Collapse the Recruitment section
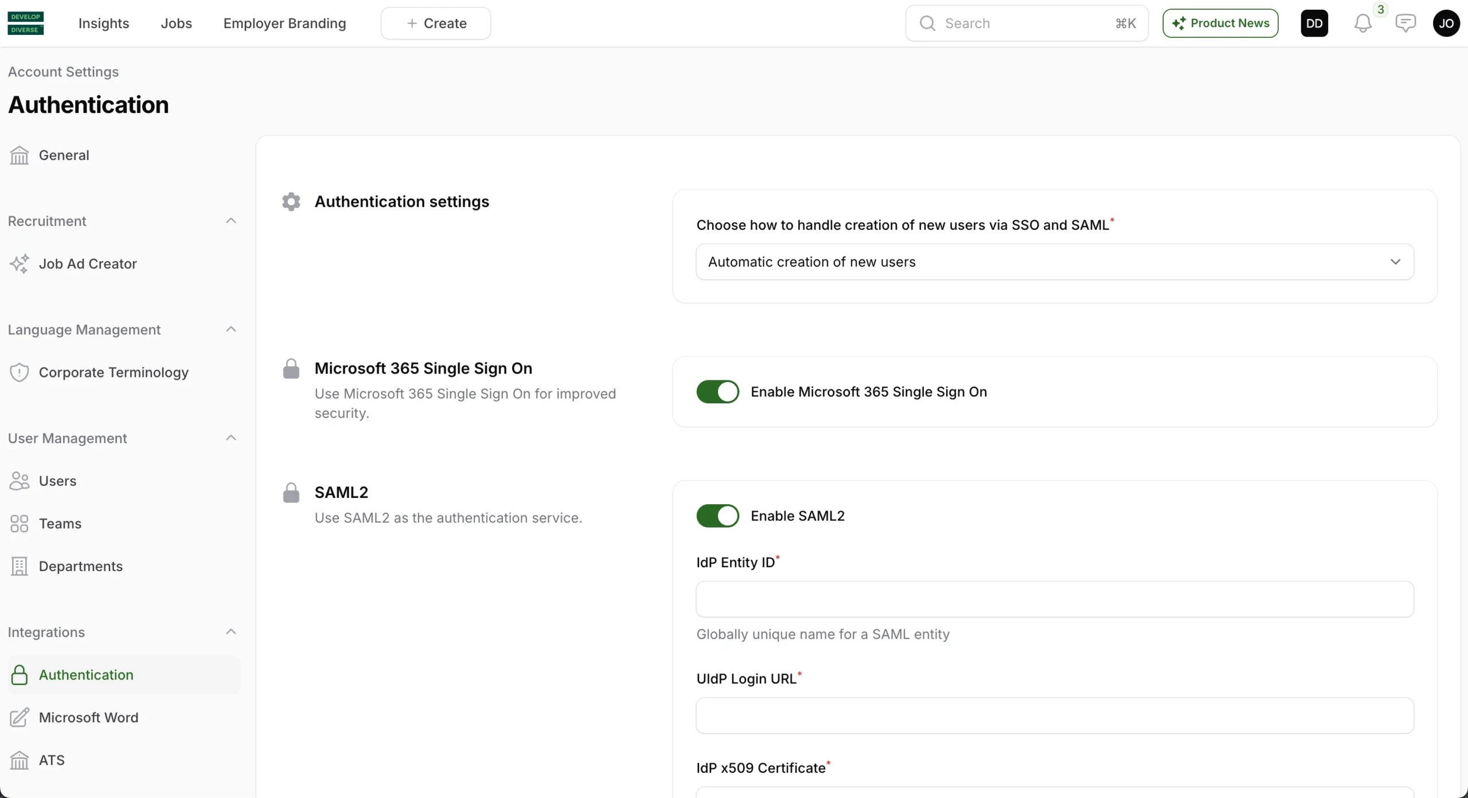 [x=231, y=221]
